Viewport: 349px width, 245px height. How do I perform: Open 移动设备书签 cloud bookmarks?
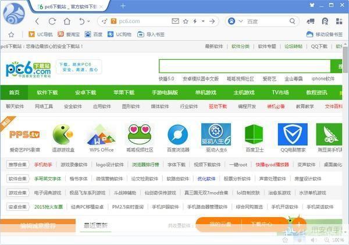click(x=325, y=34)
